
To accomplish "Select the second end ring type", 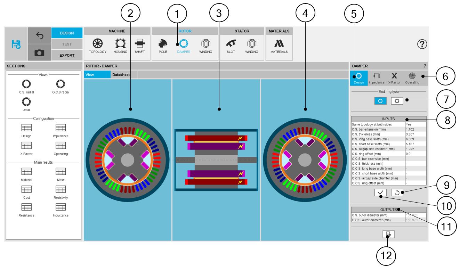I will pos(397,101).
